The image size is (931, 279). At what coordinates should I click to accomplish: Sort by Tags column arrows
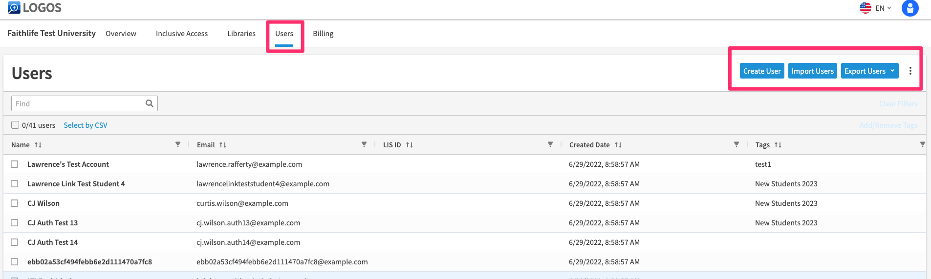coord(778,145)
